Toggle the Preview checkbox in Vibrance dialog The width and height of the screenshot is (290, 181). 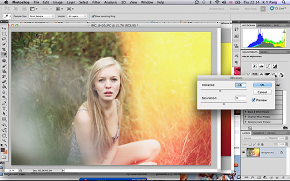pos(254,100)
